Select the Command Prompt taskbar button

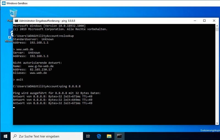119,136
